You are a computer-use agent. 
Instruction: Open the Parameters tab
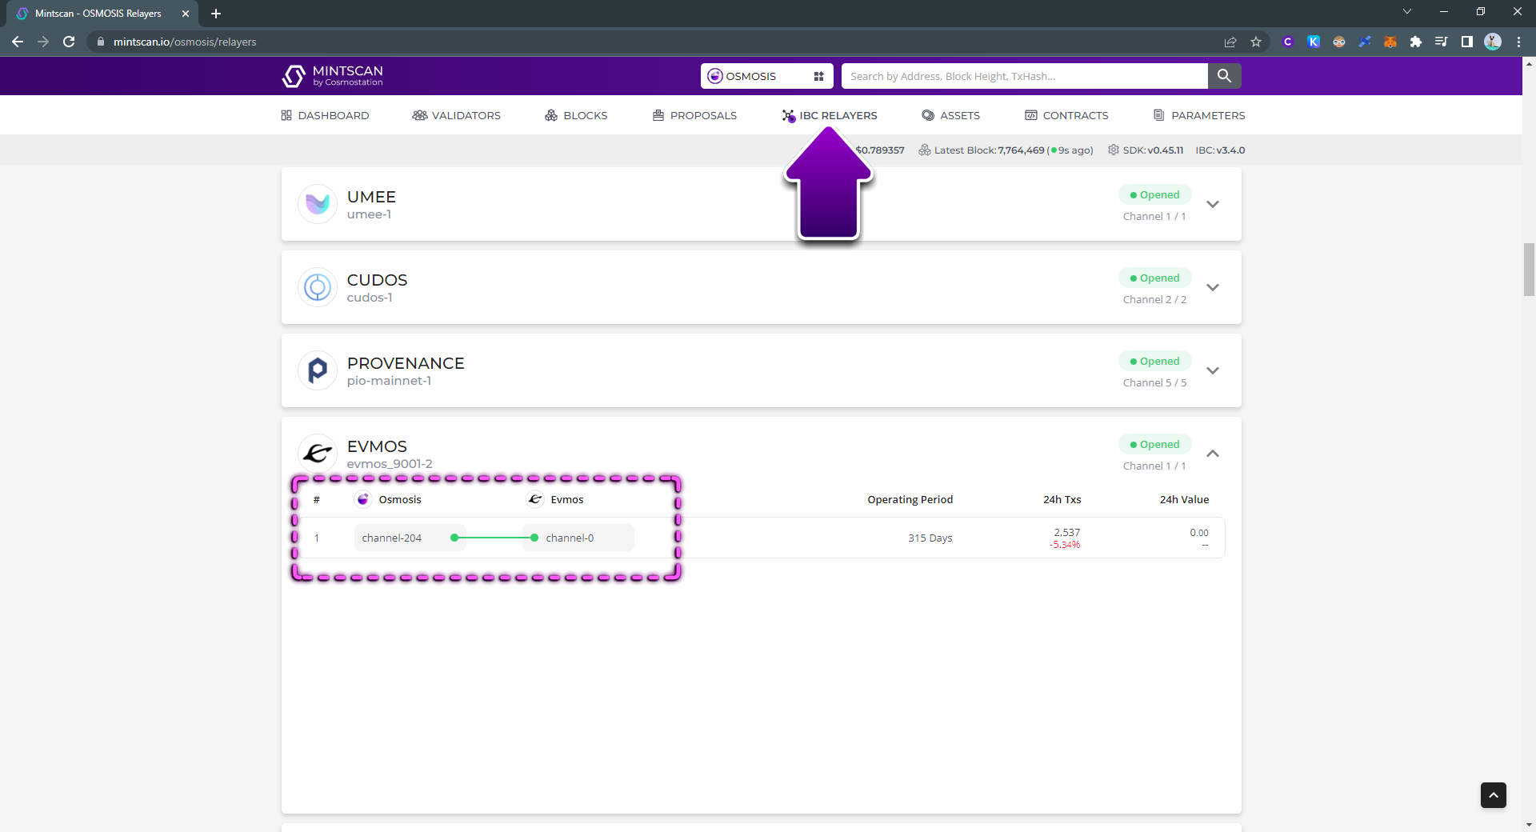[1199, 115]
